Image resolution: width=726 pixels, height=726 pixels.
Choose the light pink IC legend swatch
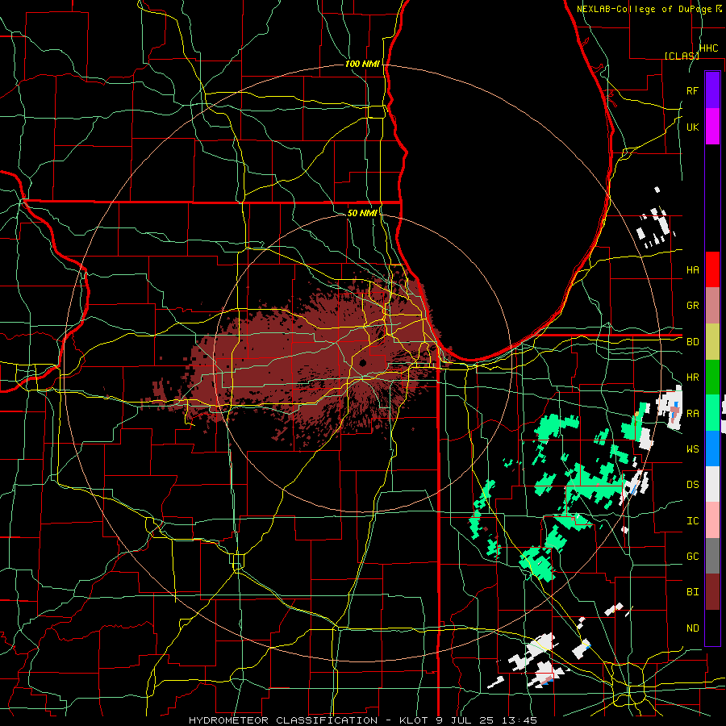pos(712,520)
